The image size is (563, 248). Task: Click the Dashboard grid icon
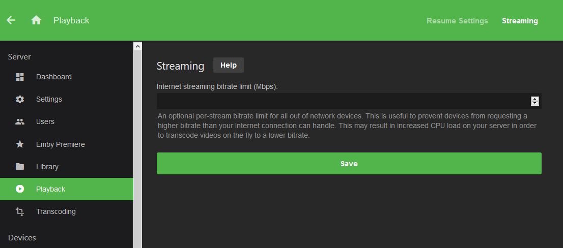coord(20,77)
